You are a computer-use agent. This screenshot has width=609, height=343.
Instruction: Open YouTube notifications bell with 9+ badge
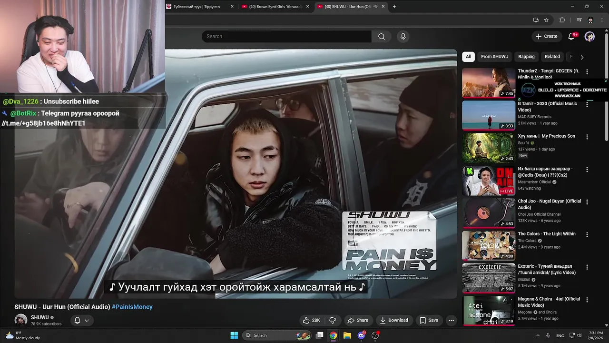point(572,37)
